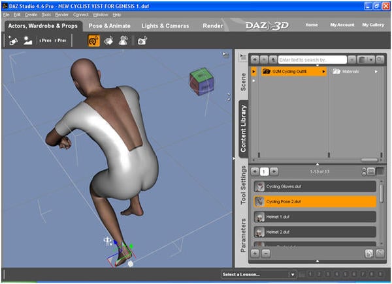Go to previous results page

coord(255,171)
